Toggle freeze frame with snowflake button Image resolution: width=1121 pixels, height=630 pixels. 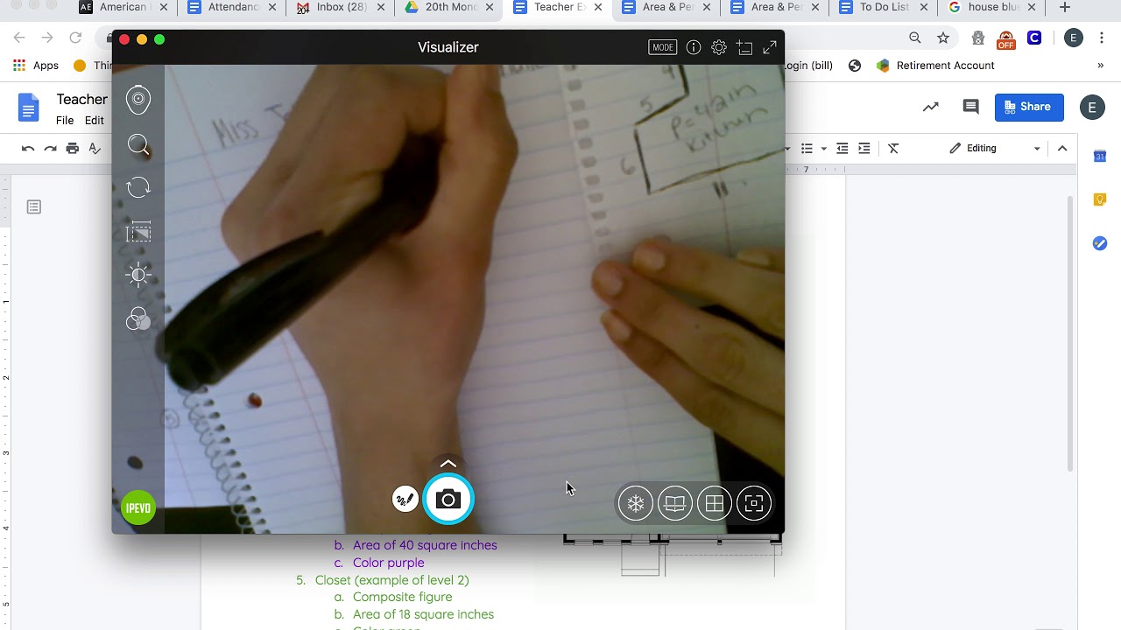[x=636, y=503]
